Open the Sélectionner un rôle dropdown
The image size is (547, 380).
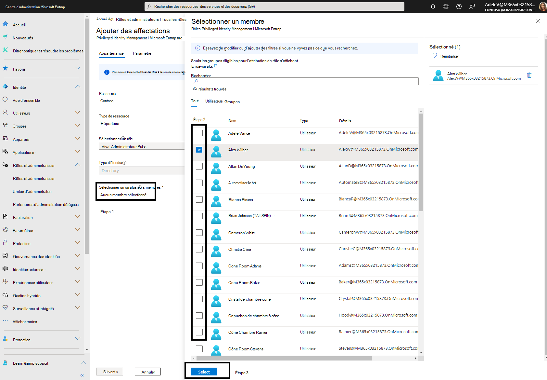point(142,146)
